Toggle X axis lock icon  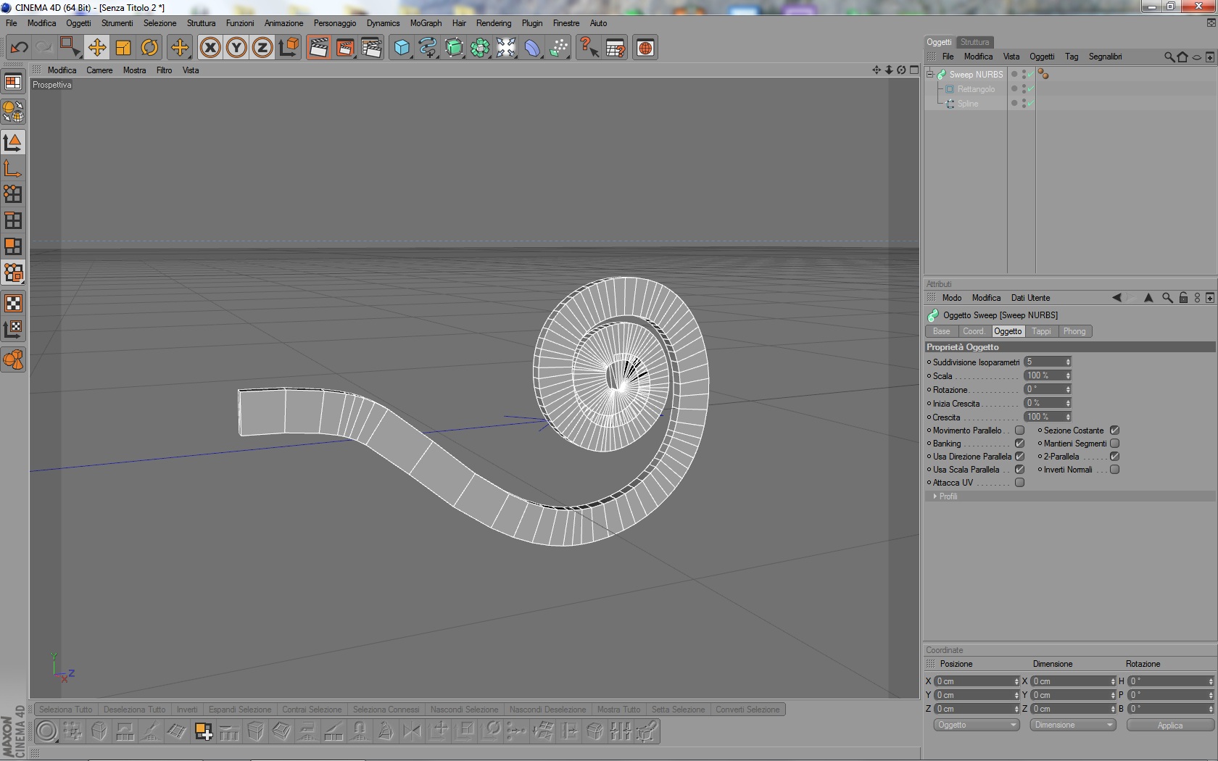pos(210,48)
